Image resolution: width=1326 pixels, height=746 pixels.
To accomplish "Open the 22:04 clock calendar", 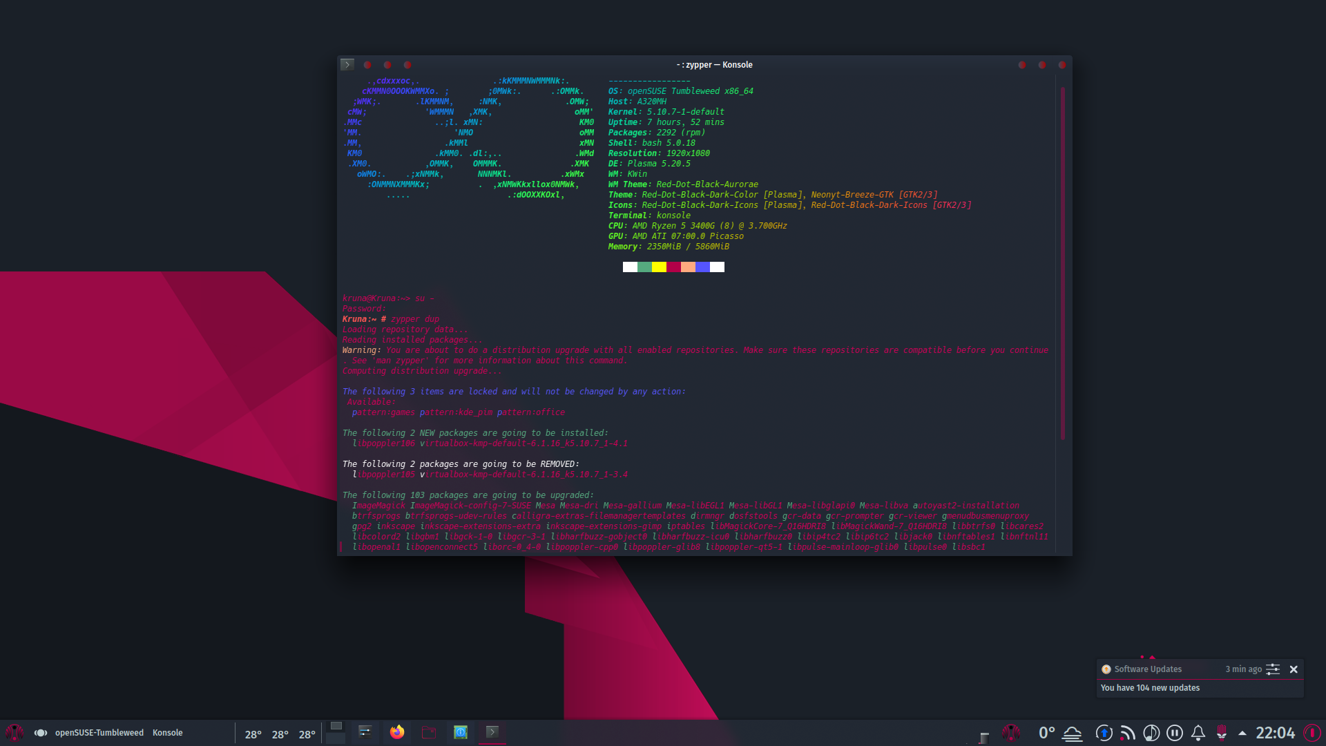I will click(x=1275, y=733).
